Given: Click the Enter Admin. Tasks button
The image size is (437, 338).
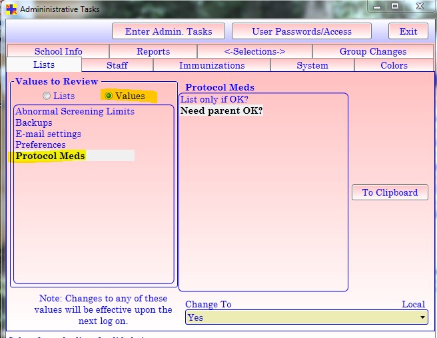Looking at the screenshot, I should (x=169, y=31).
